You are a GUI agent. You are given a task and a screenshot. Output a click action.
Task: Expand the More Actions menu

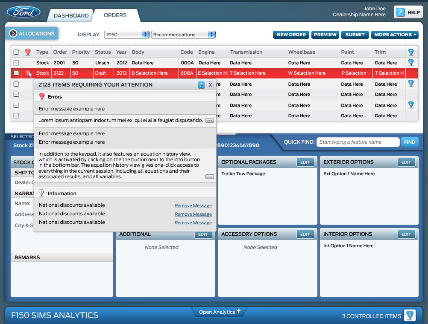pos(394,35)
